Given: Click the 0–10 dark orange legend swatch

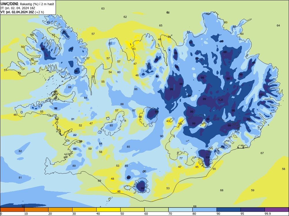Looking at the screenshot, I should [12, 210].
